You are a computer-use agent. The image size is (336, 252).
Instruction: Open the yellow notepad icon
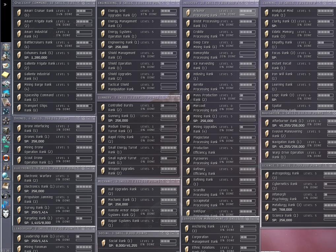(x=6, y=75)
